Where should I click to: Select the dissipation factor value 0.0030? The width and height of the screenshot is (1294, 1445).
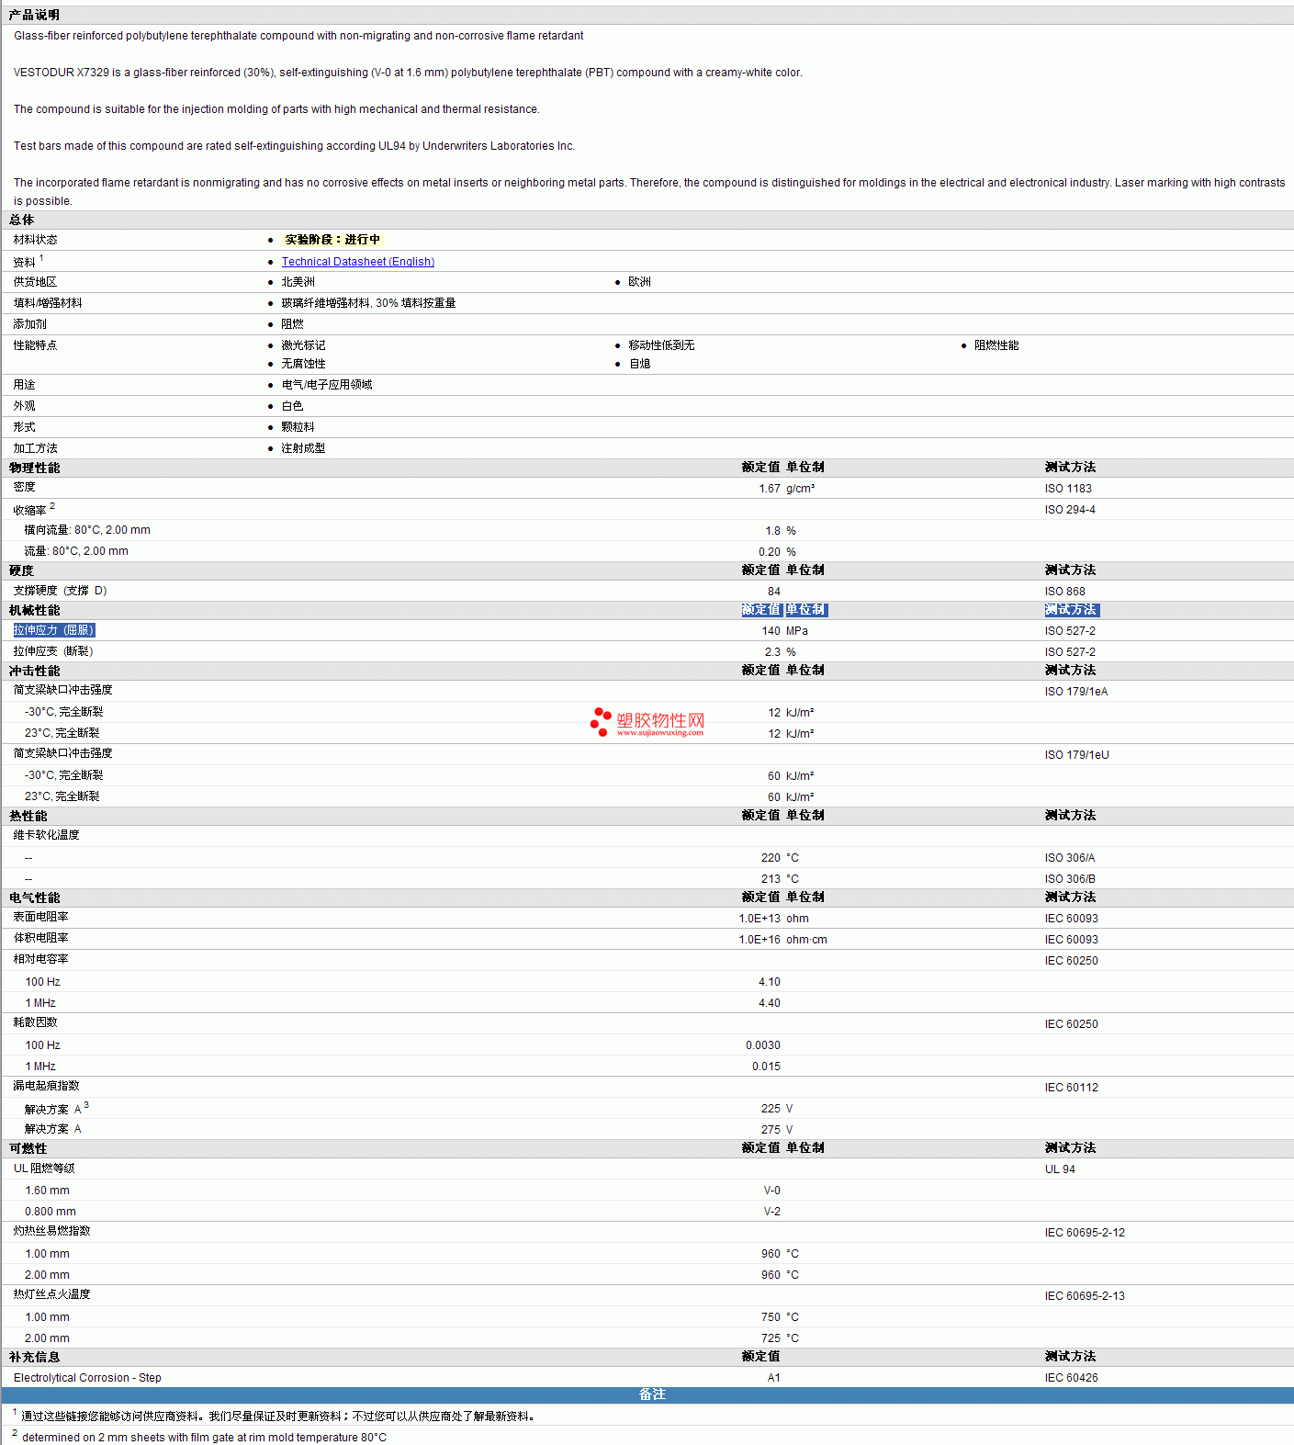[763, 1045]
